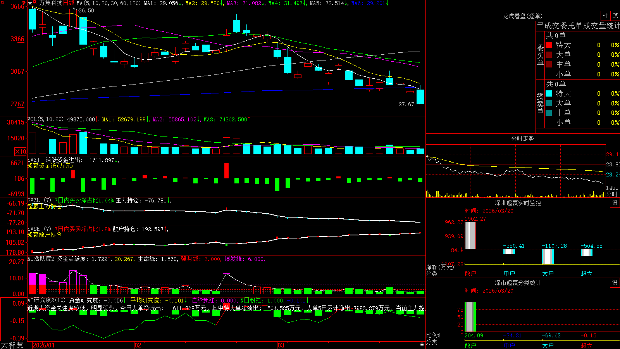Click the 大智慧 logo at bottom left
The image size is (620, 349).
click(x=12, y=345)
